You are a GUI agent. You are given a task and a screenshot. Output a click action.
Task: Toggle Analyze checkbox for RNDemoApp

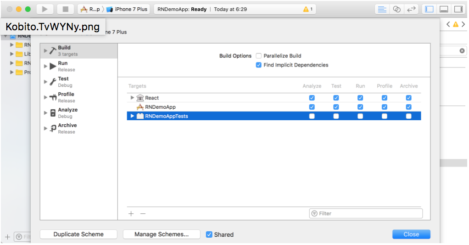[x=312, y=107]
